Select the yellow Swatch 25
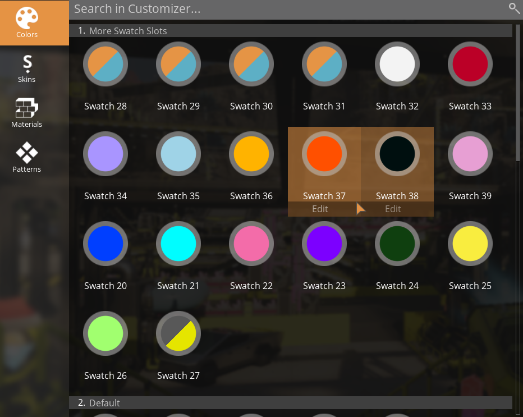Screen dimensions: 523x417 point(470,244)
